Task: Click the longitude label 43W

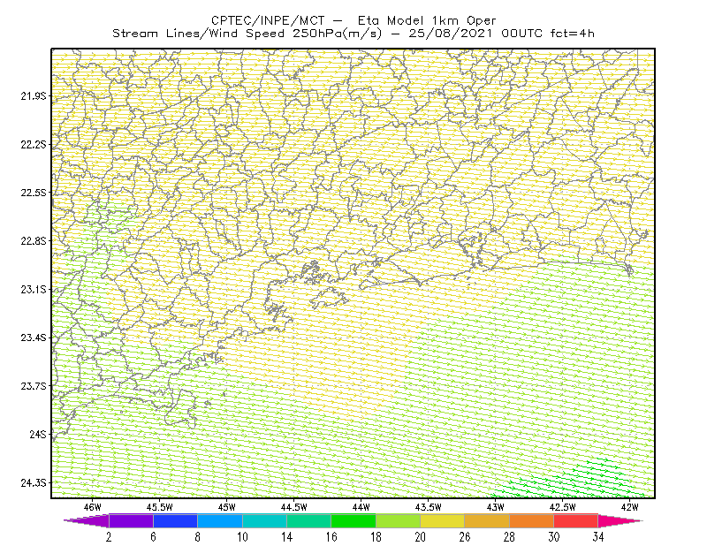Action: pyautogui.click(x=496, y=507)
